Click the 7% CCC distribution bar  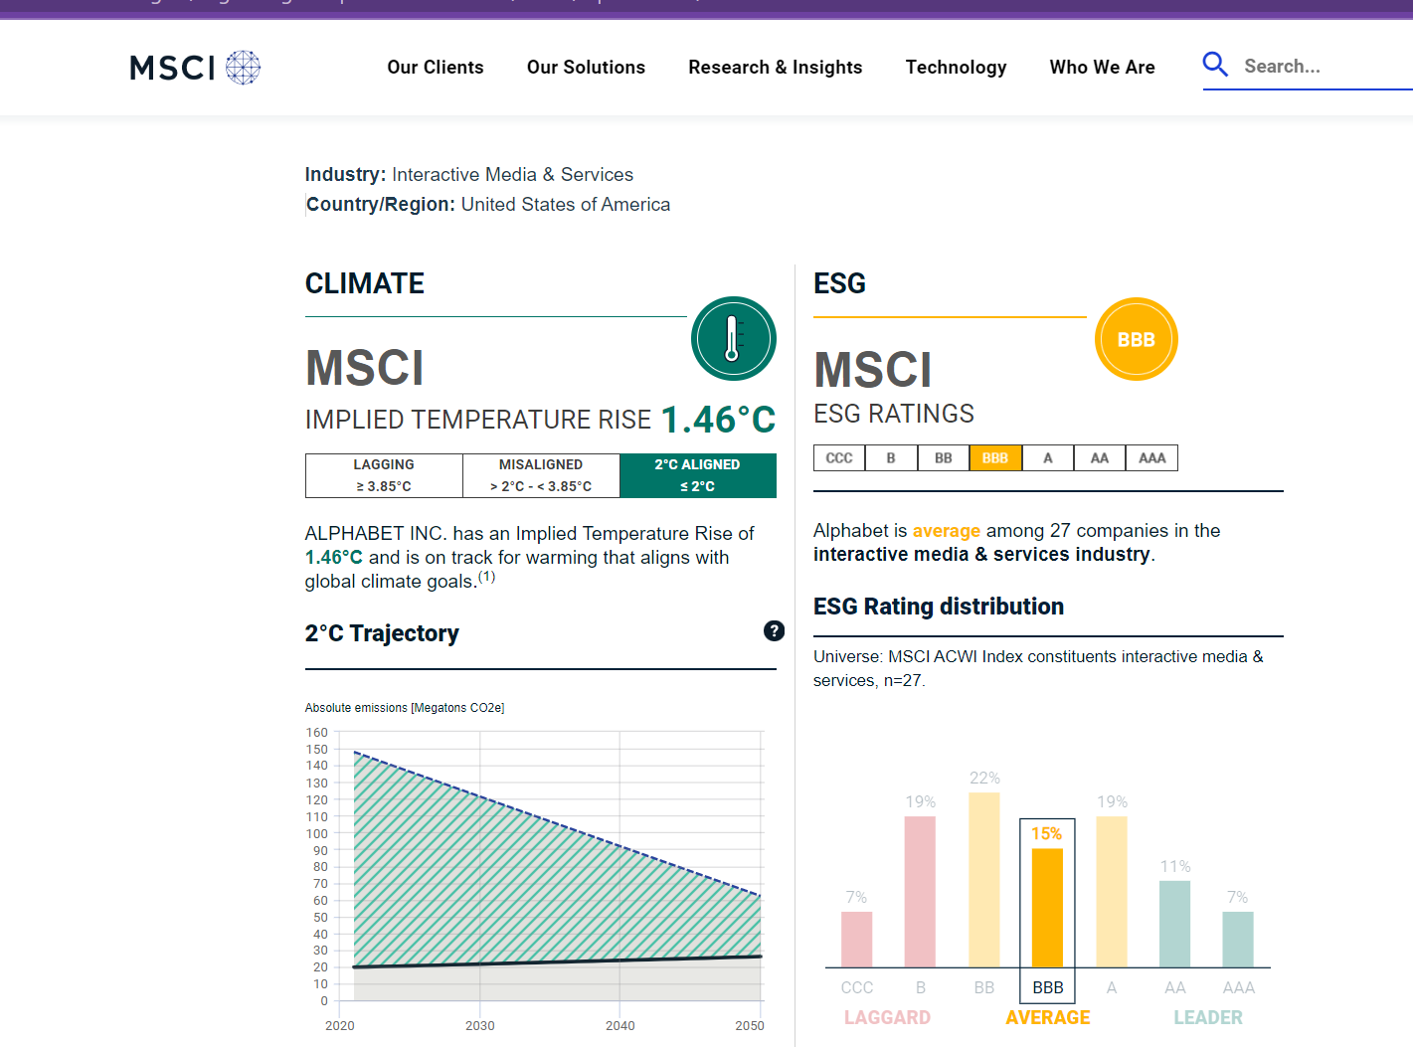pyautogui.click(x=856, y=940)
